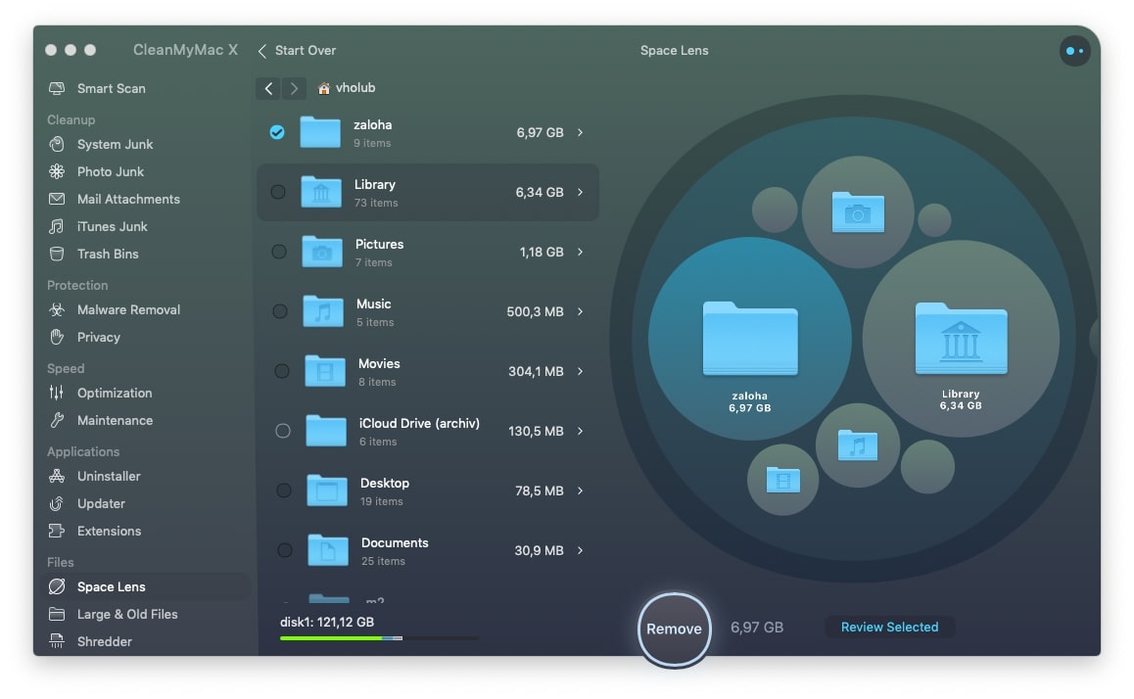Expand Documents folder with its chevron
Image resolution: width=1134 pixels, height=699 pixels.
(x=580, y=550)
